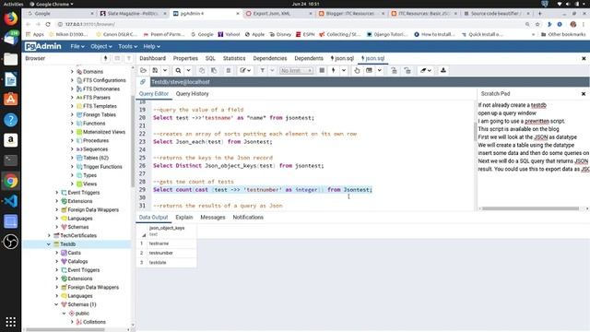Open the Filter options dropdown arrow

272,70
